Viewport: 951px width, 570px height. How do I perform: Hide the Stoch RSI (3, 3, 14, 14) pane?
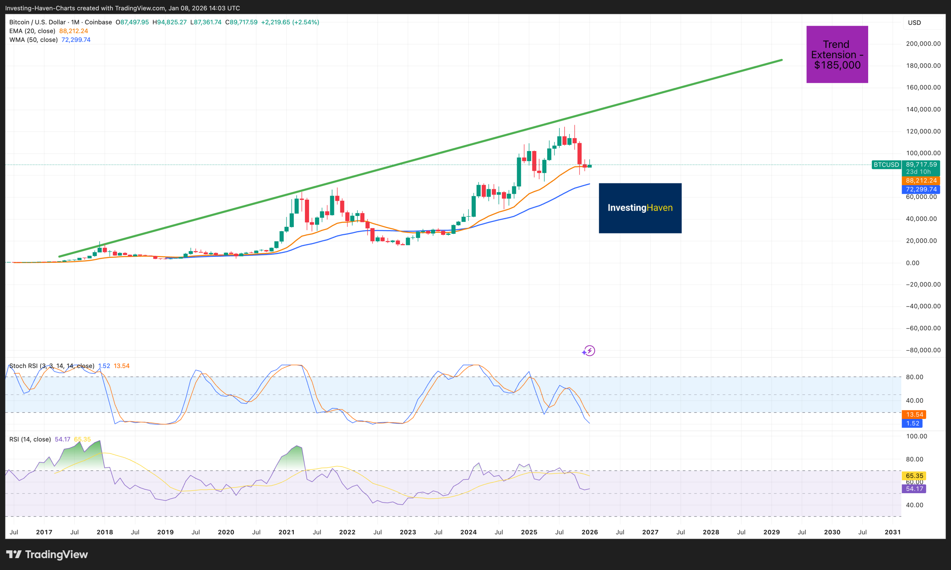coord(52,366)
